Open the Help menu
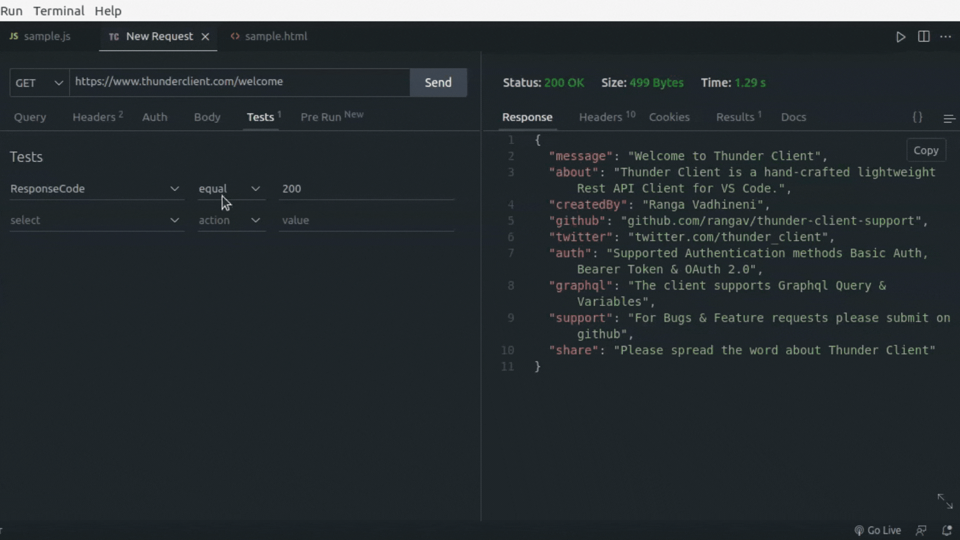 tap(108, 10)
